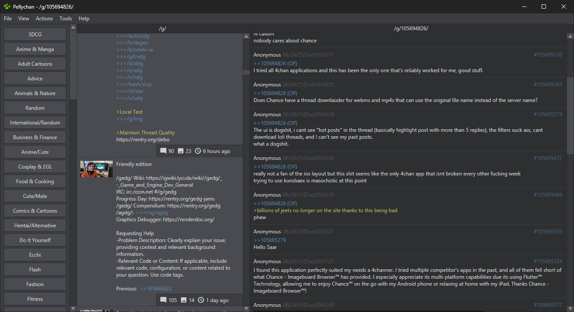Screen dimensions: 574x312
Task: Follow the >>>/gif/vdg link
Action: [x=130, y=57]
